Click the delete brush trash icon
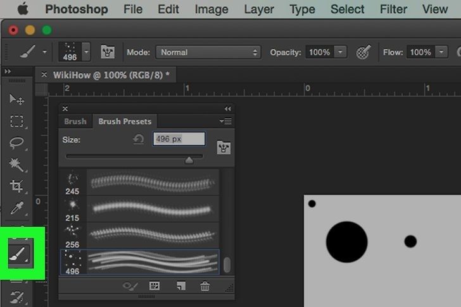The image size is (461, 307). 205,286
